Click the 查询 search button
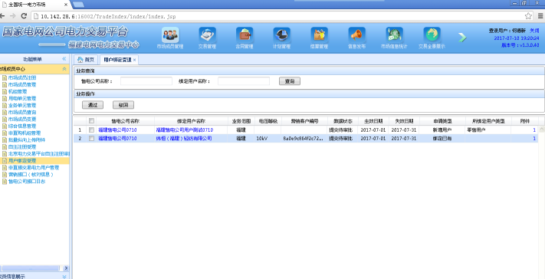The width and height of the screenshot is (545, 279). (290, 81)
